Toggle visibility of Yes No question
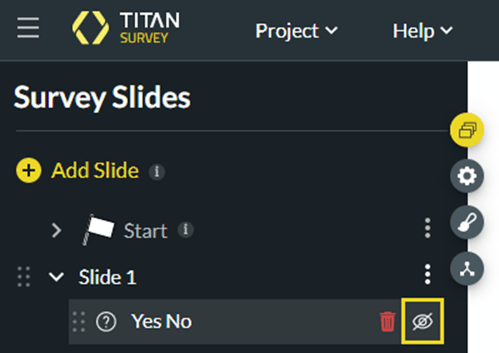This screenshot has width=499, height=353. (421, 322)
